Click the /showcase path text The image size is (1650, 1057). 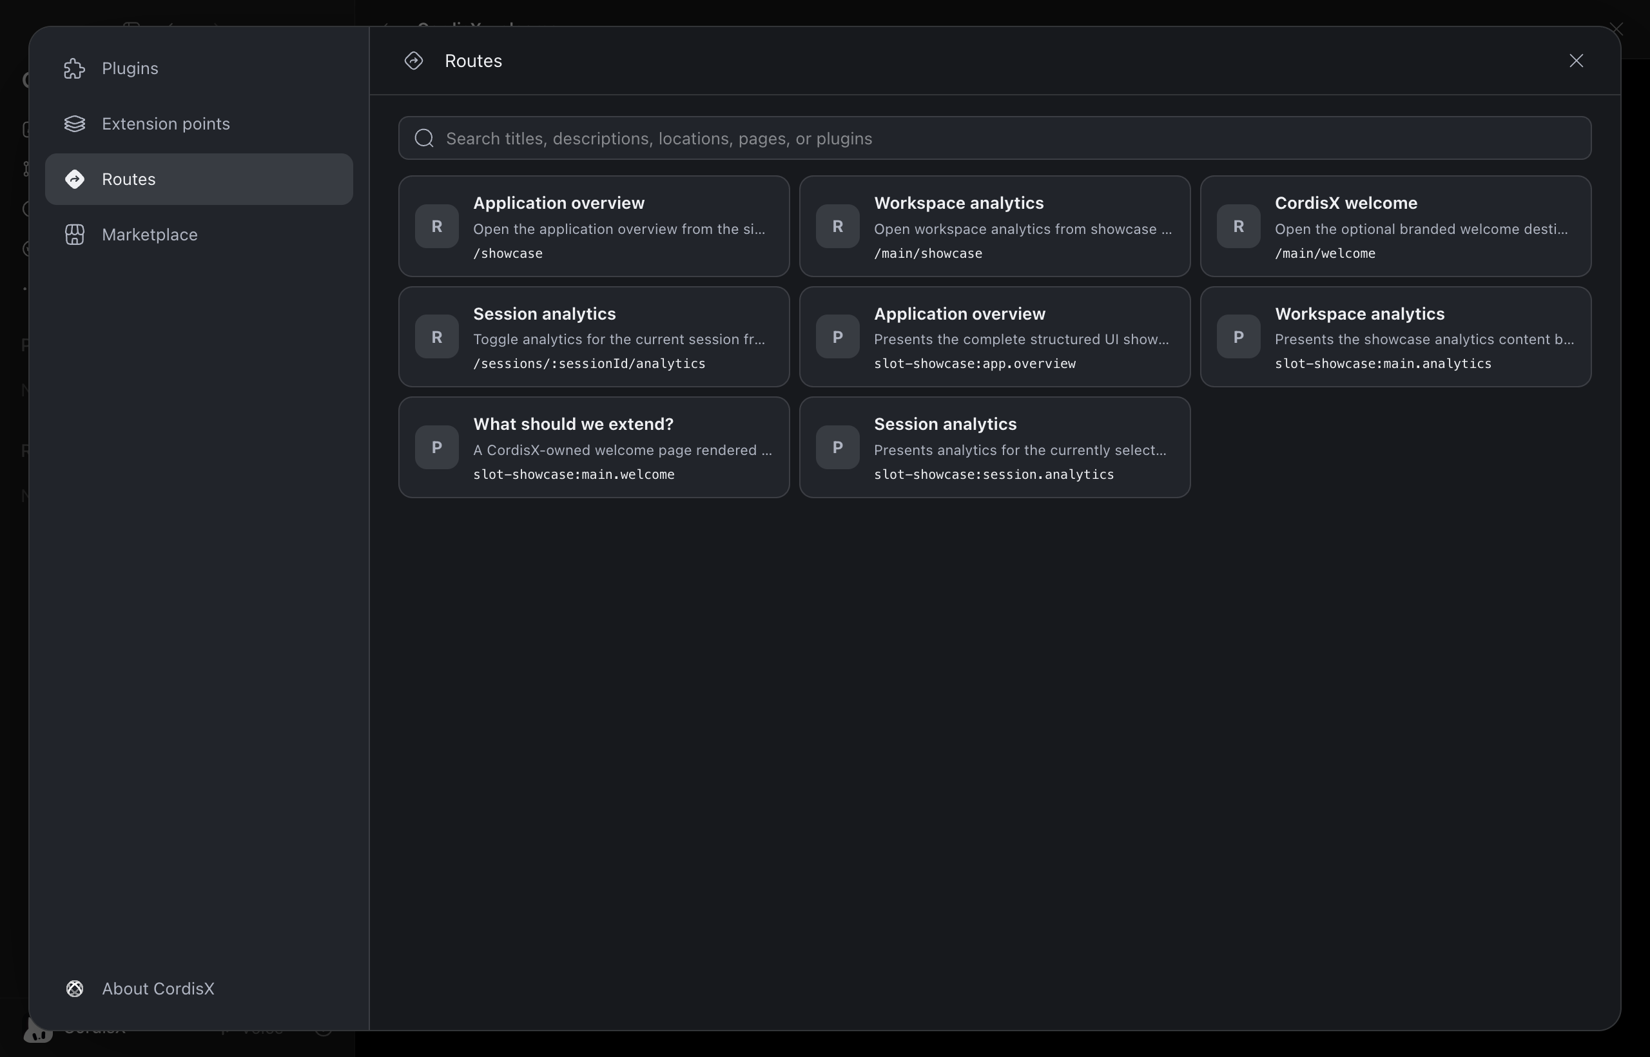click(x=507, y=254)
